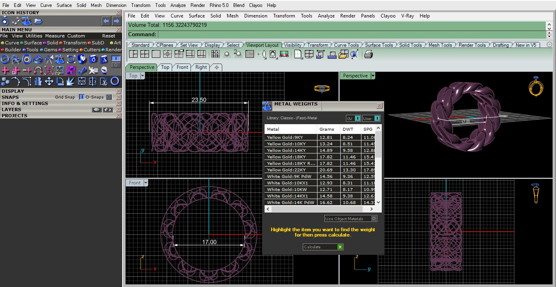The width and height of the screenshot is (556, 287).
Task: Toggle the Grid Snap switch
Action: click(x=82, y=97)
